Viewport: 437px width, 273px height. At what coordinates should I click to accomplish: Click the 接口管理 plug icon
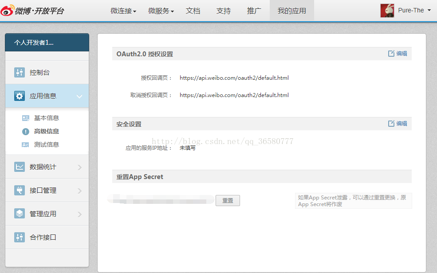[x=20, y=191]
